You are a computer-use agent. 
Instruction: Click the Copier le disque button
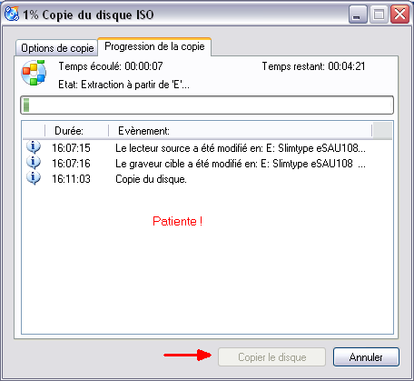point(271,357)
